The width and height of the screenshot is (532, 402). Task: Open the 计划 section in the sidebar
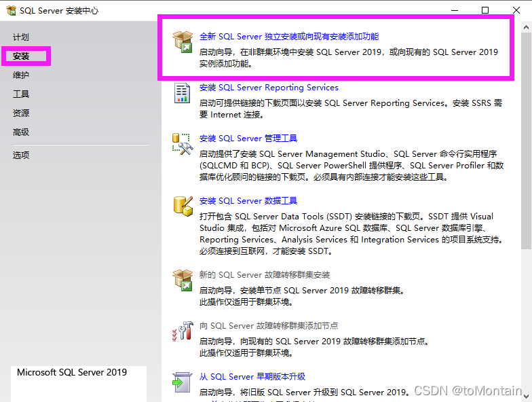click(21, 37)
